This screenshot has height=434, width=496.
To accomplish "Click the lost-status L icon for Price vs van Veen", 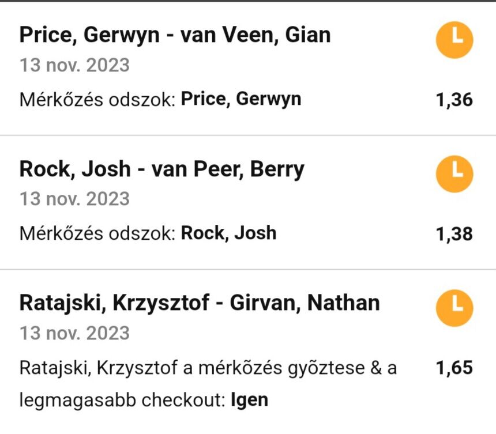I will [454, 39].
